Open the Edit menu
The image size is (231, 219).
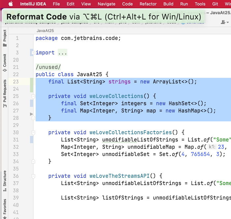coord(70,4)
